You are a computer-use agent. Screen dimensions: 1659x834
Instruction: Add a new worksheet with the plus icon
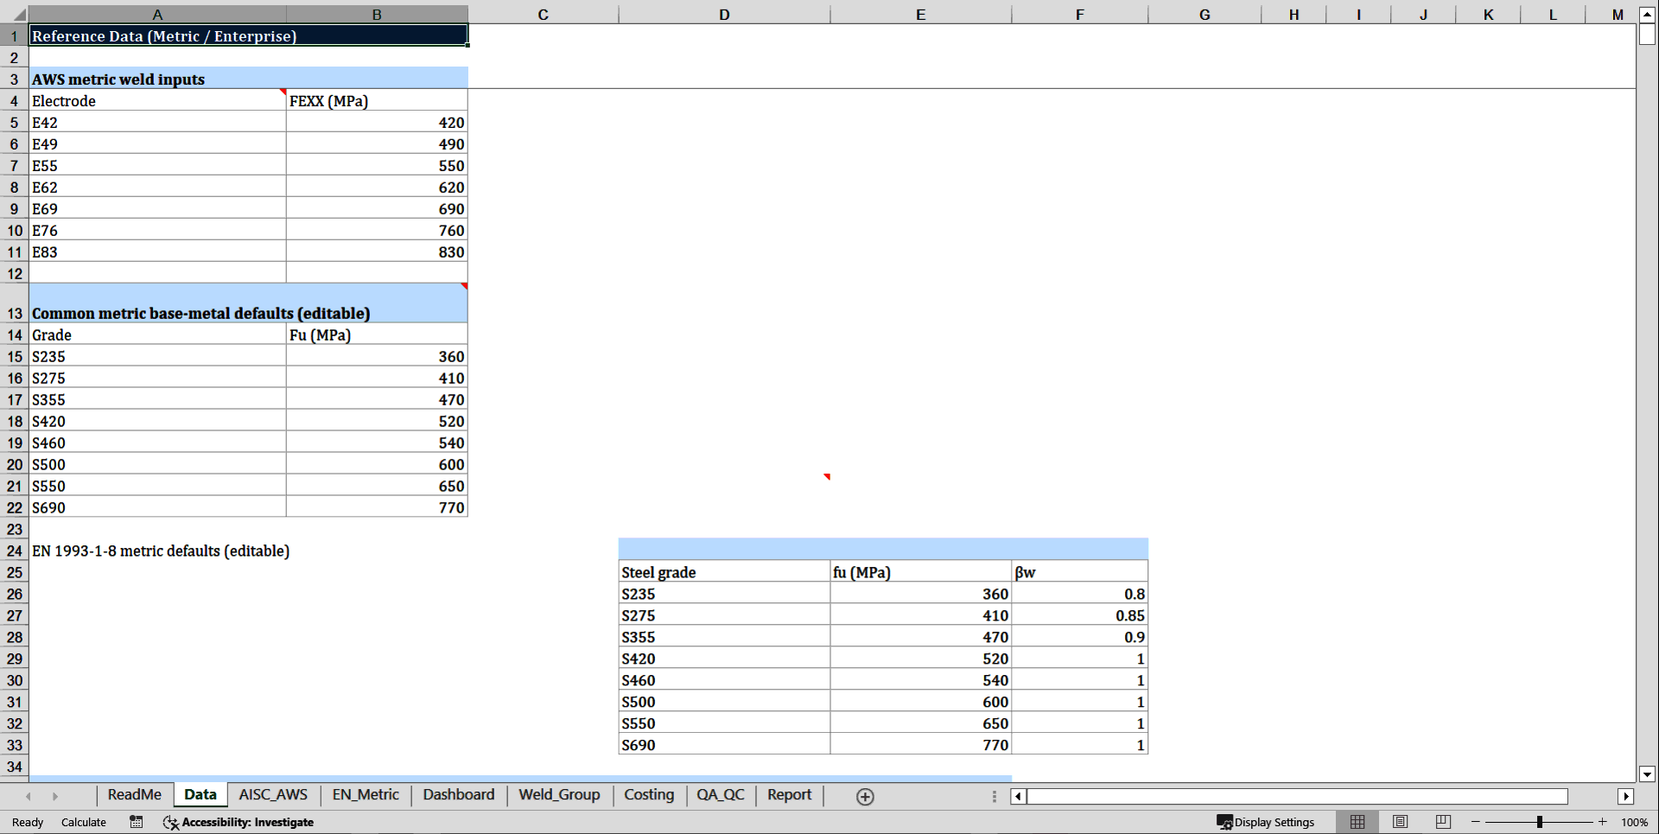863,796
